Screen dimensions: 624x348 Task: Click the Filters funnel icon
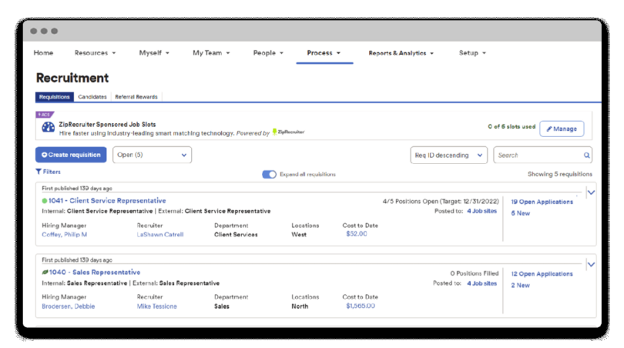[39, 172]
